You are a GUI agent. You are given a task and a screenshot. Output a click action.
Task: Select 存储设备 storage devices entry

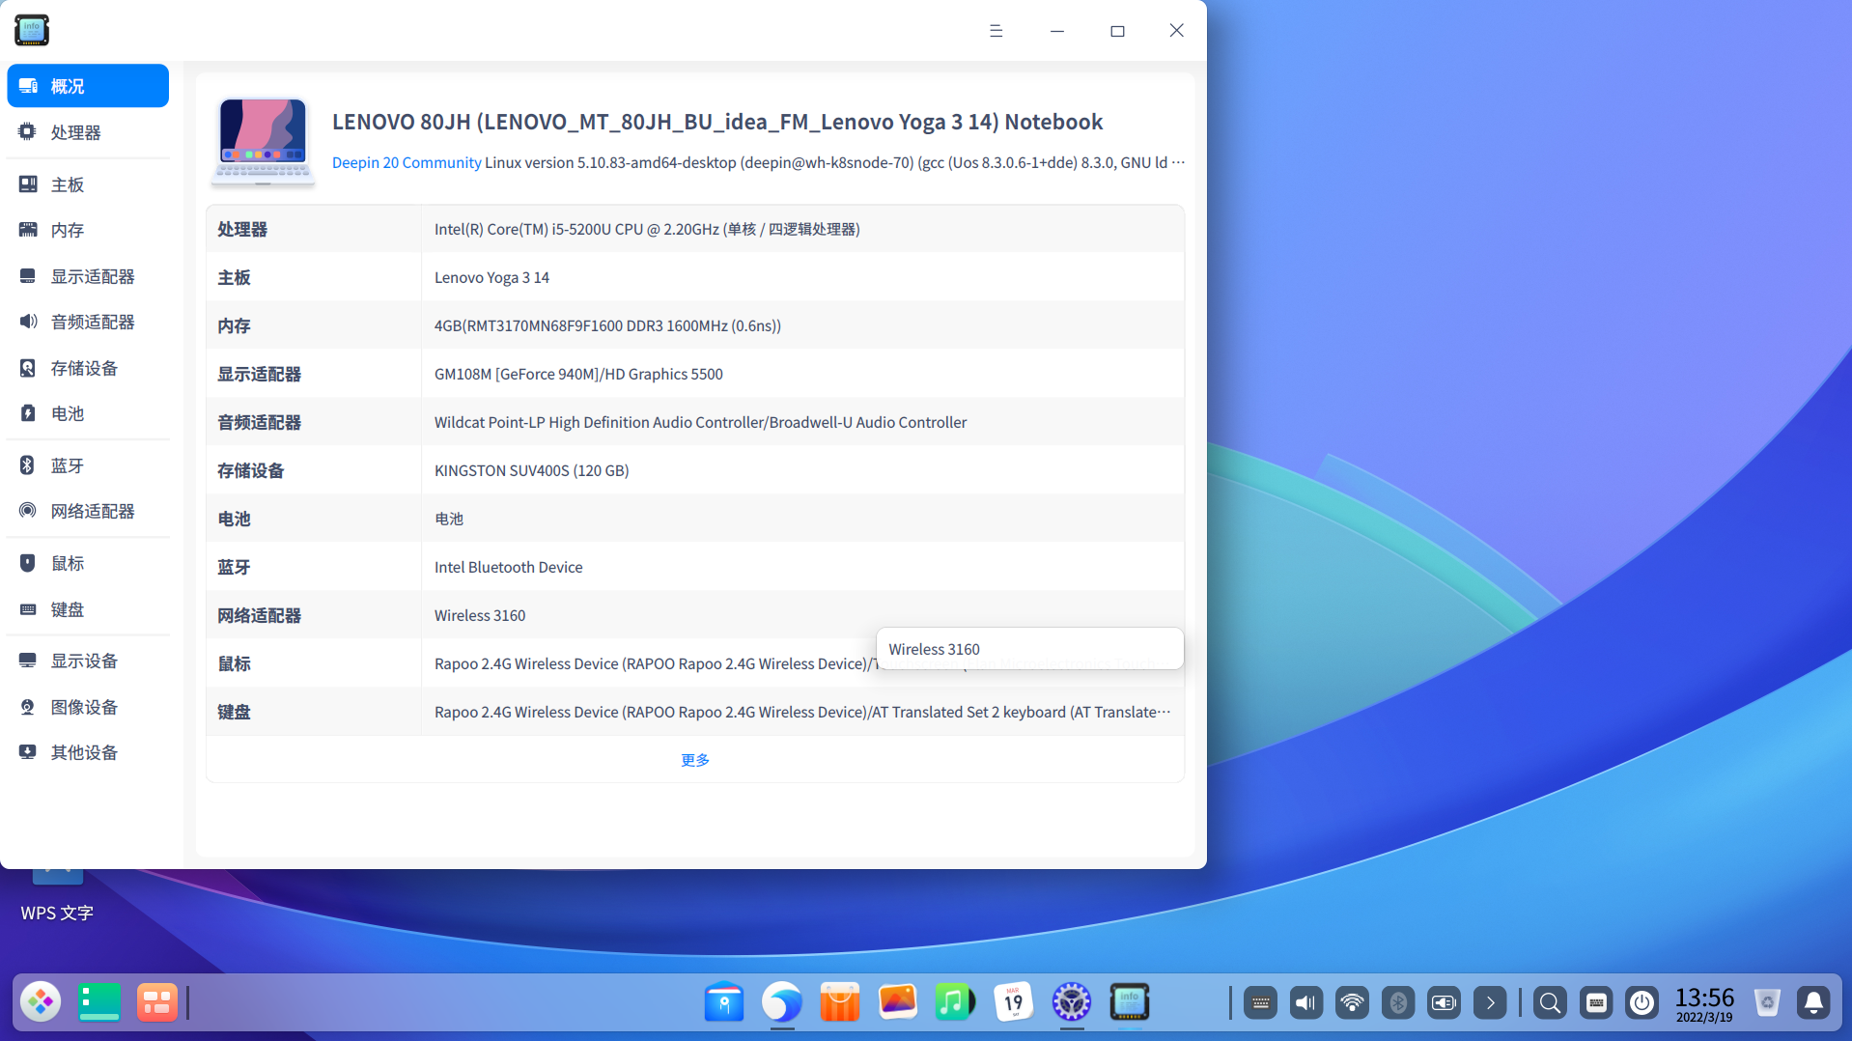[84, 368]
